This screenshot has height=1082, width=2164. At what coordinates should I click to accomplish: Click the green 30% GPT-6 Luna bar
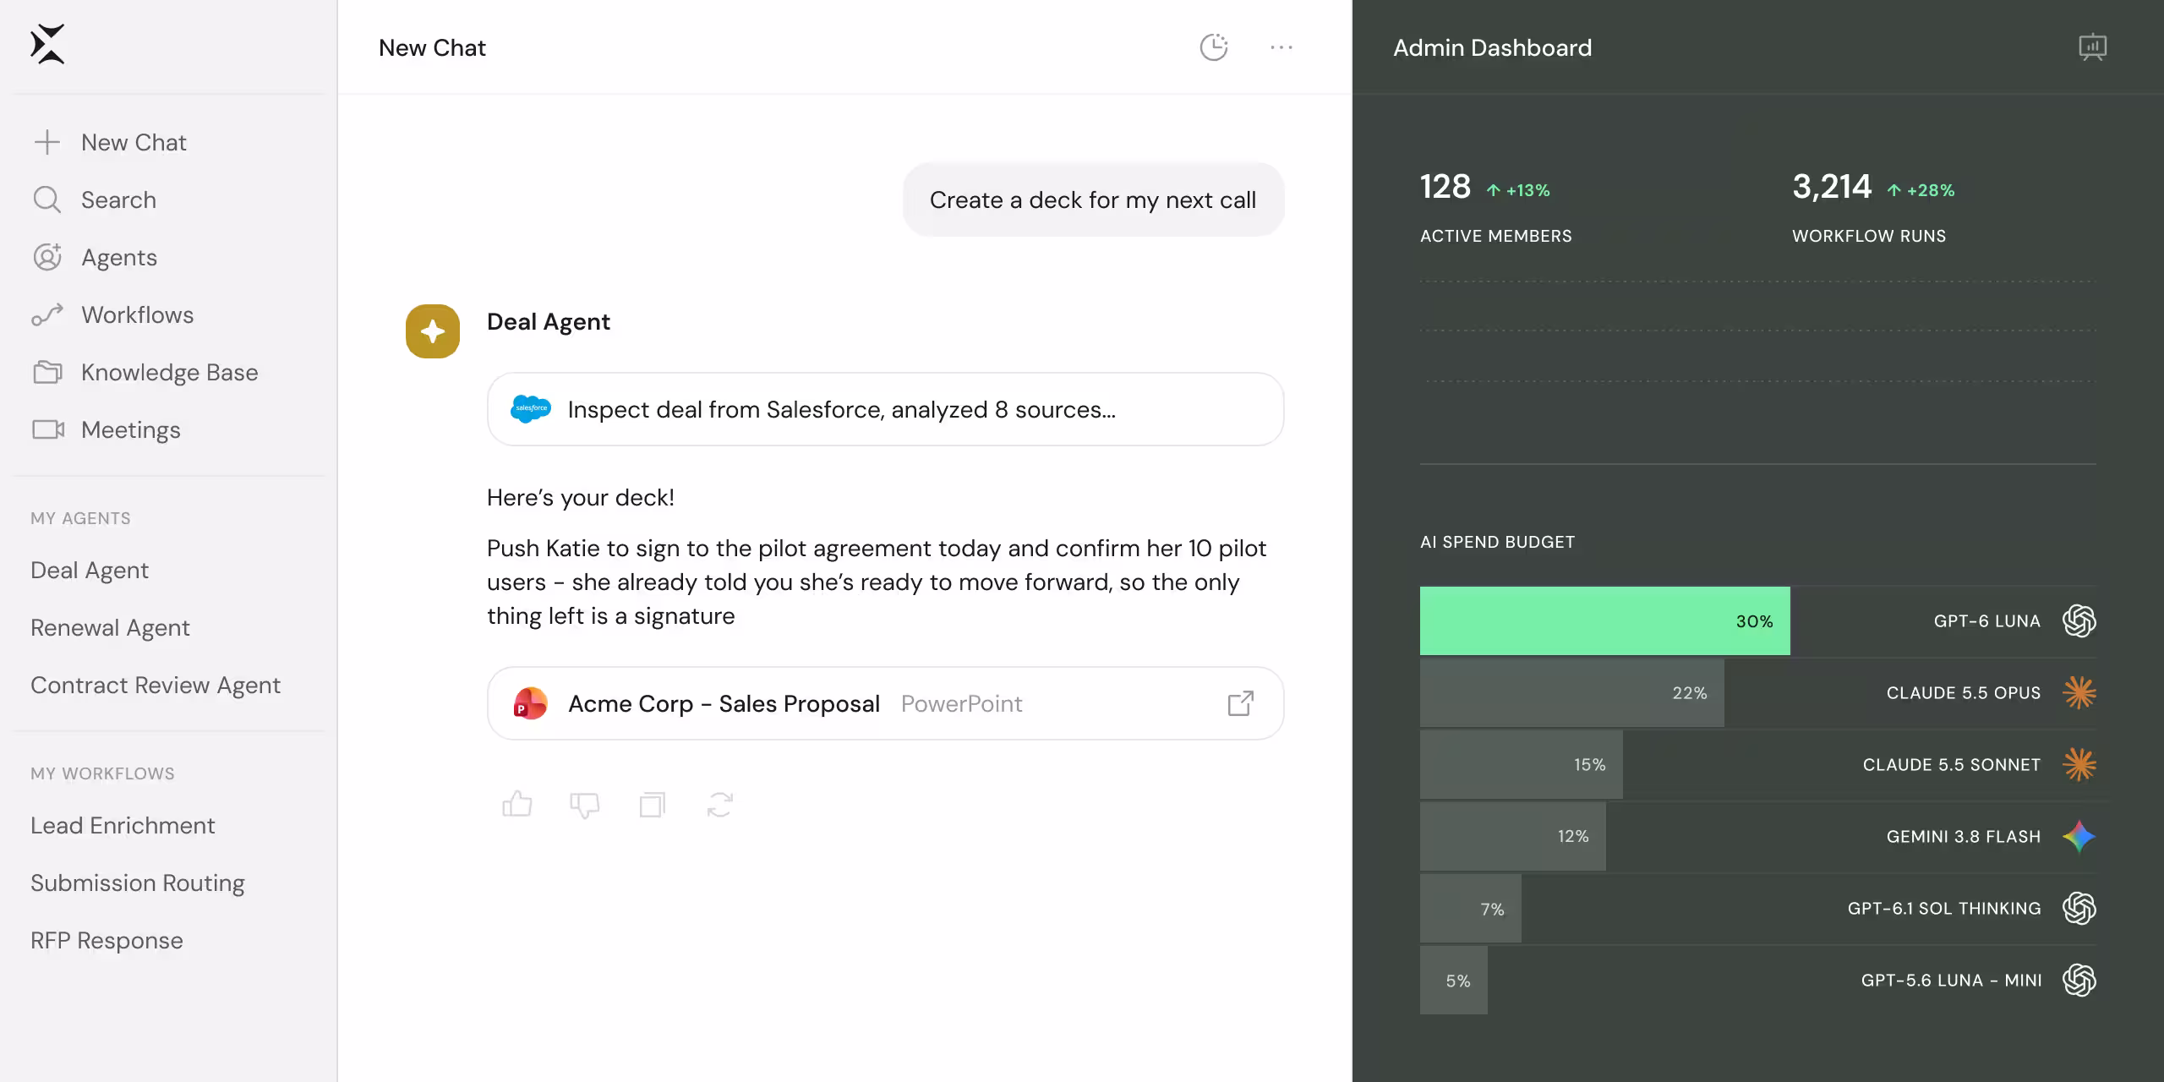1605,621
